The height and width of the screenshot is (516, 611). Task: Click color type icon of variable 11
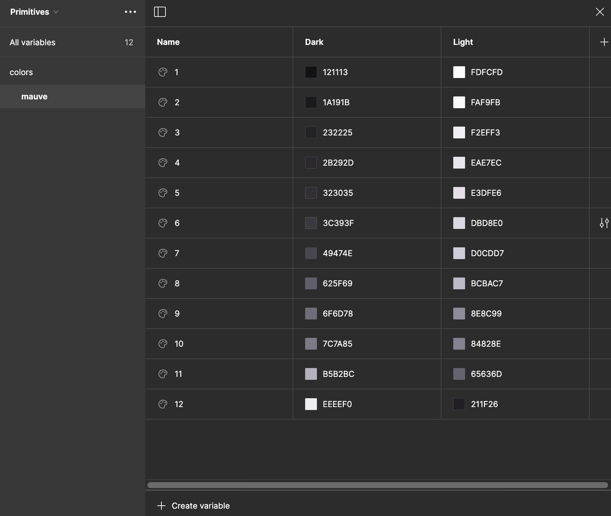pyautogui.click(x=163, y=374)
